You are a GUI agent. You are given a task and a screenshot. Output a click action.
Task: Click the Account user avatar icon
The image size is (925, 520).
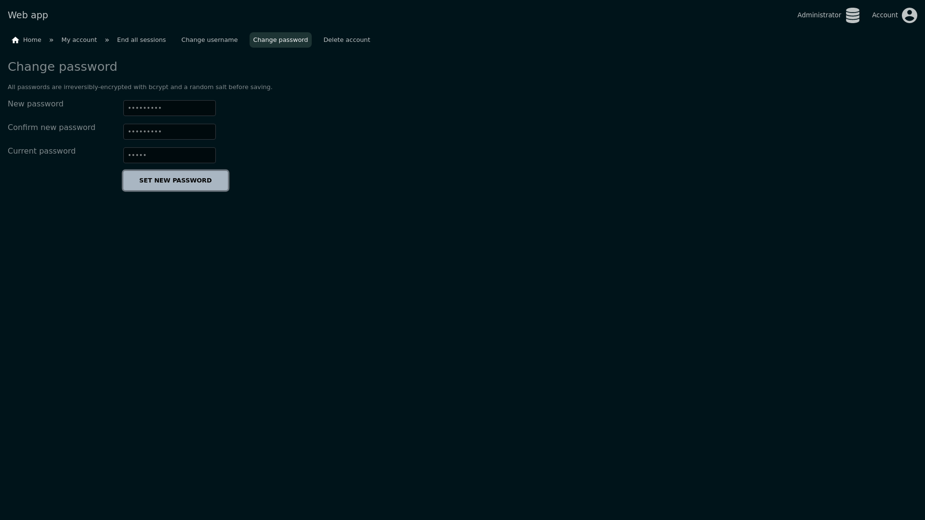tap(909, 15)
